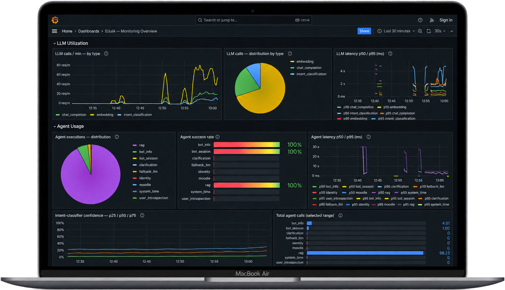Screen dimensions: 505x290
Task: Collapse the LLM Utilization row
Action: [x=71, y=43]
